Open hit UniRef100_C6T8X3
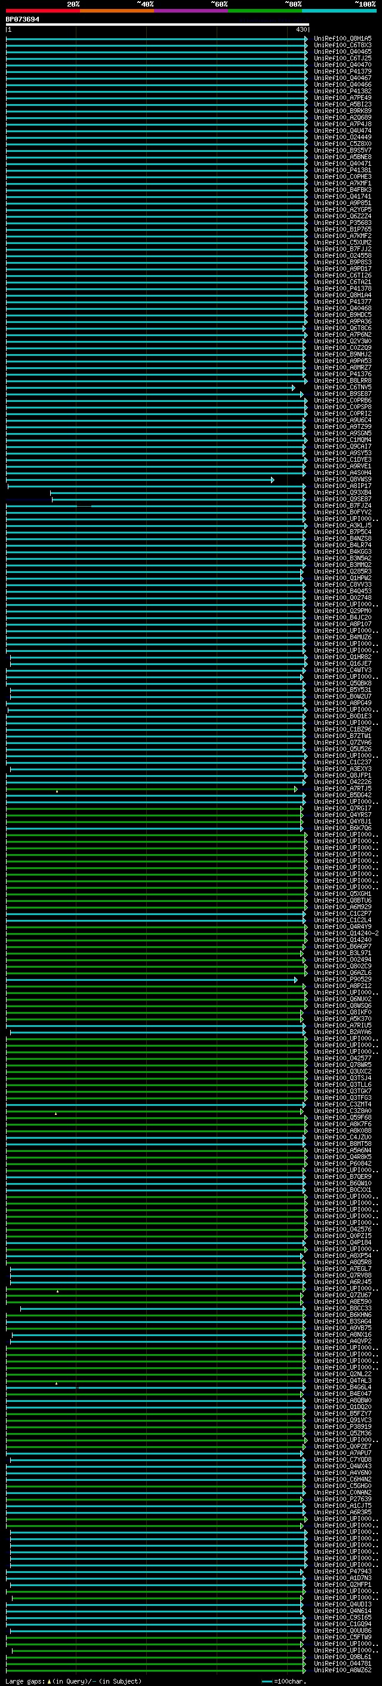The width and height of the screenshot is (382, 1686). pyautogui.click(x=343, y=45)
